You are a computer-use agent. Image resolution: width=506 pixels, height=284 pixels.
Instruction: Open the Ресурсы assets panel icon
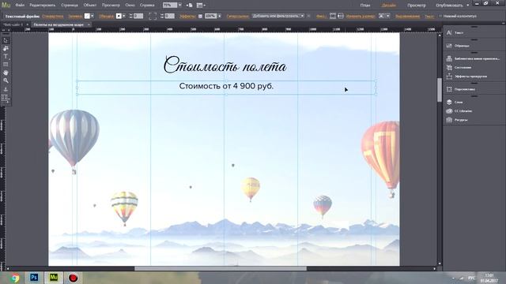(x=449, y=120)
